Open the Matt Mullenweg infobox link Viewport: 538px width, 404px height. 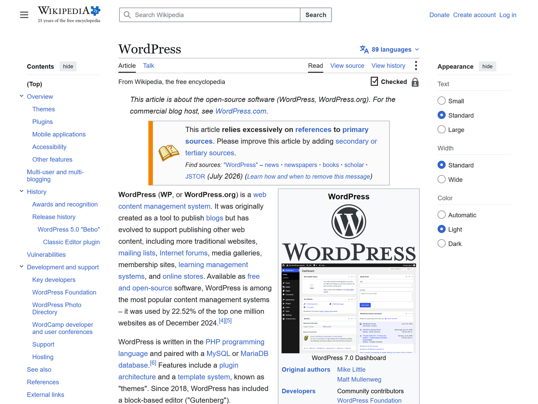tap(359, 379)
